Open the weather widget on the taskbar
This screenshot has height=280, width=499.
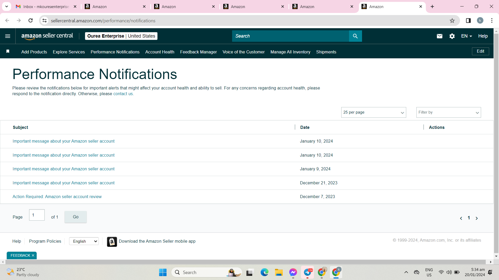[x=23, y=272]
